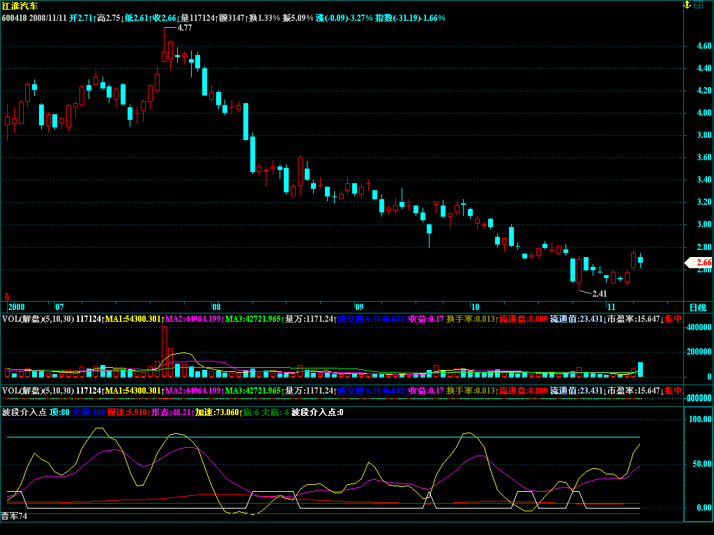The image size is (714, 535).
Task: Click the 慢速:5.918 indicator value
Action: point(127,412)
